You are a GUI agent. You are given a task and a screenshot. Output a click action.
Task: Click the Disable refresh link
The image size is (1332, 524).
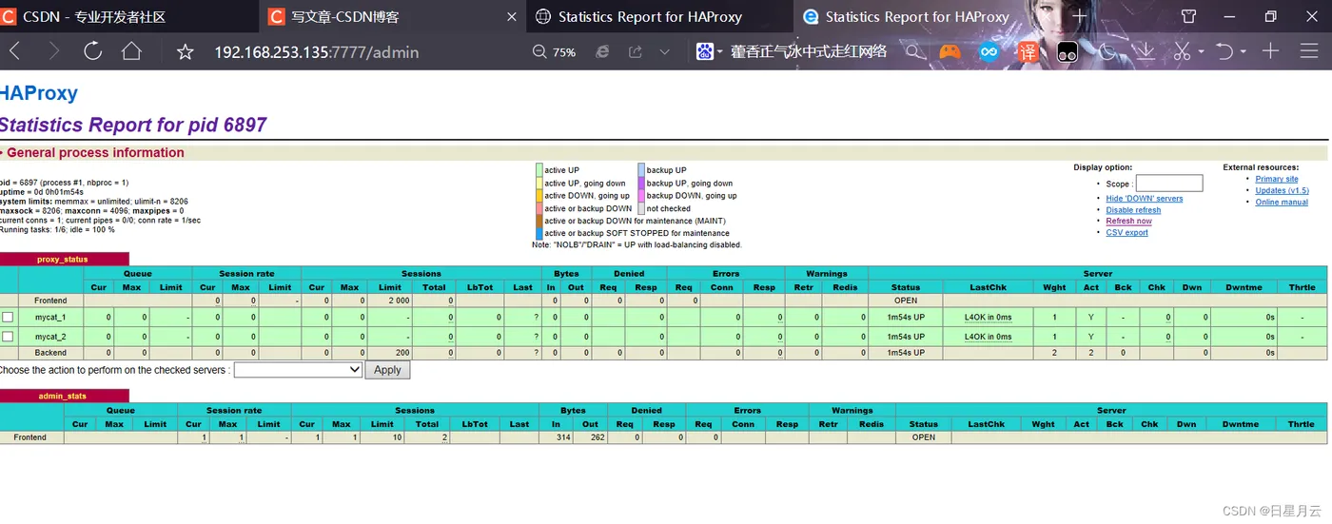[1133, 210]
